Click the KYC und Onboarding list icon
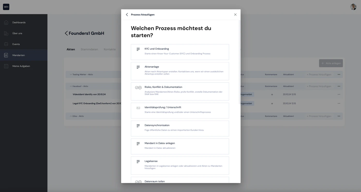The height and width of the screenshot is (192, 361). click(138, 49)
